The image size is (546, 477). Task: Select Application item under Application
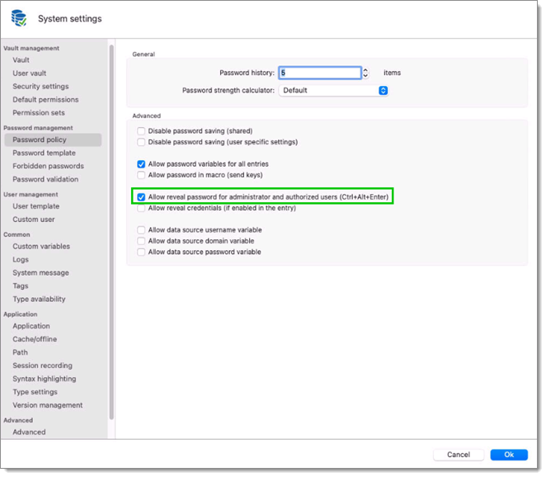(31, 326)
